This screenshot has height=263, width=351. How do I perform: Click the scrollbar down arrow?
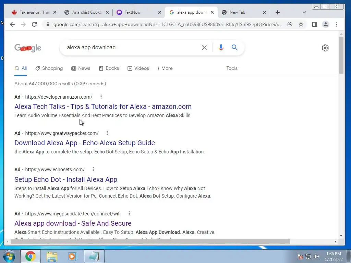341,236
